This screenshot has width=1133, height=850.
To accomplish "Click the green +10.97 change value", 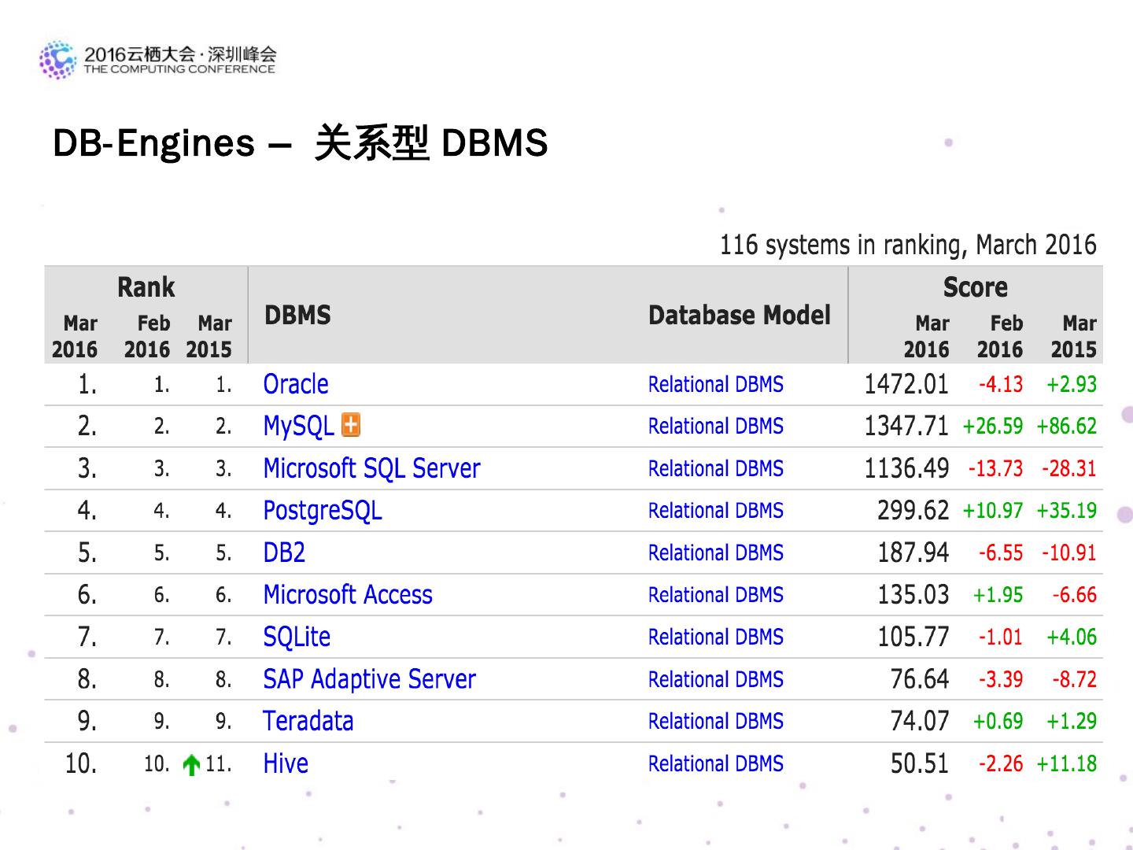I will pyautogui.click(x=993, y=510).
